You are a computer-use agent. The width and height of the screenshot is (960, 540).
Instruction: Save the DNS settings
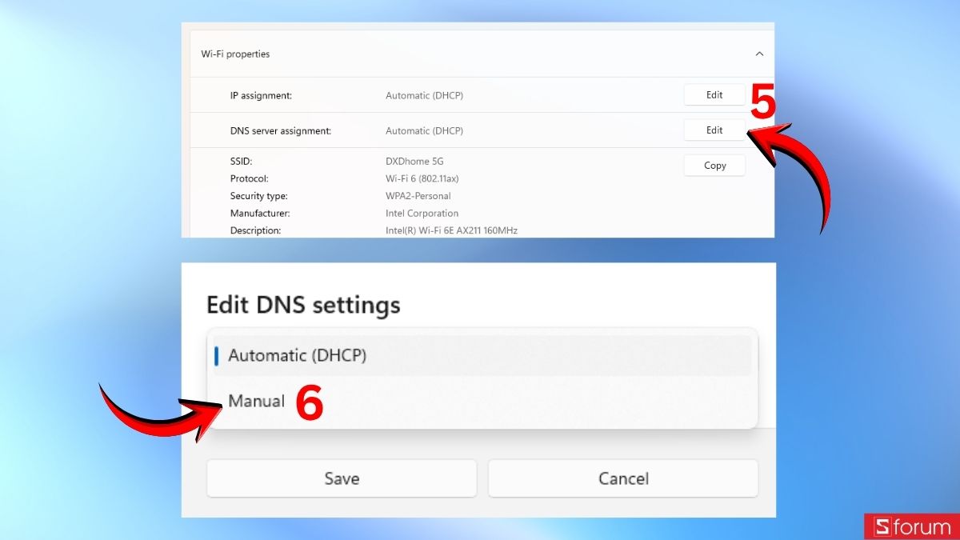(342, 478)
